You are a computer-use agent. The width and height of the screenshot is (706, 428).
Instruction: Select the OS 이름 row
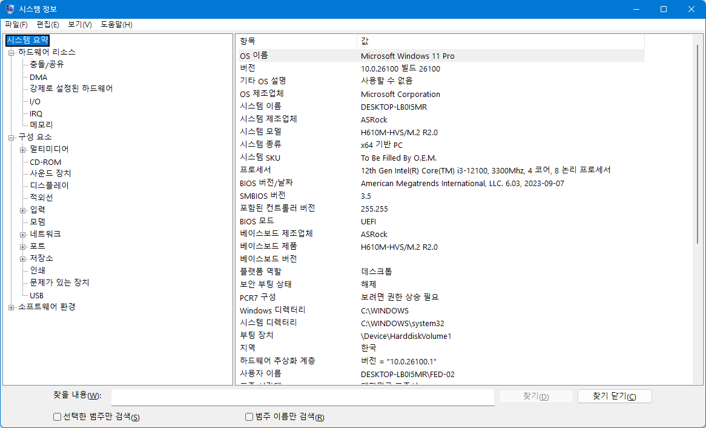[x=441, y=56]
